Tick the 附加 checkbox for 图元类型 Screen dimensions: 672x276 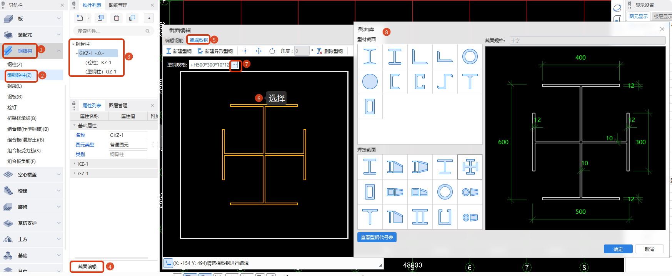coord(155,145)
